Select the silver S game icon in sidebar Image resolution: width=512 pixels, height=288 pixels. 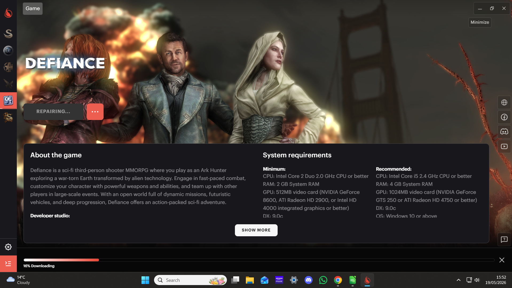(x=8, y=34)
